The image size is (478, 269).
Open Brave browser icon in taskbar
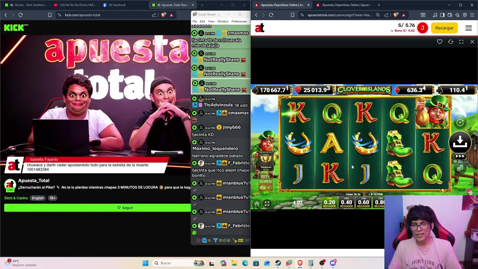pos(300,263)
